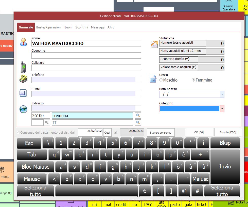Open the Scontrini tab
The width and height of the screenshot is (248, 207).
[x=82, y=27]
